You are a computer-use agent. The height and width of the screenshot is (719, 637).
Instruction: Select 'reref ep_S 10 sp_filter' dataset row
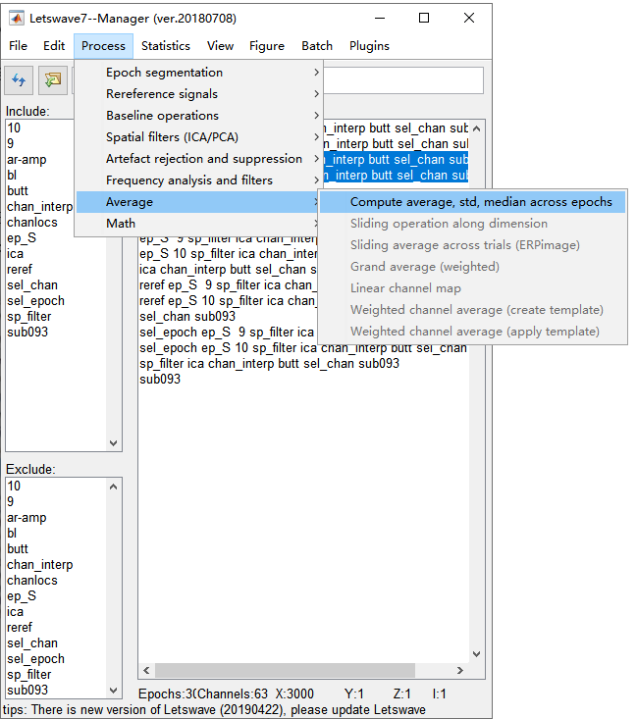click(x=228, y=301)
